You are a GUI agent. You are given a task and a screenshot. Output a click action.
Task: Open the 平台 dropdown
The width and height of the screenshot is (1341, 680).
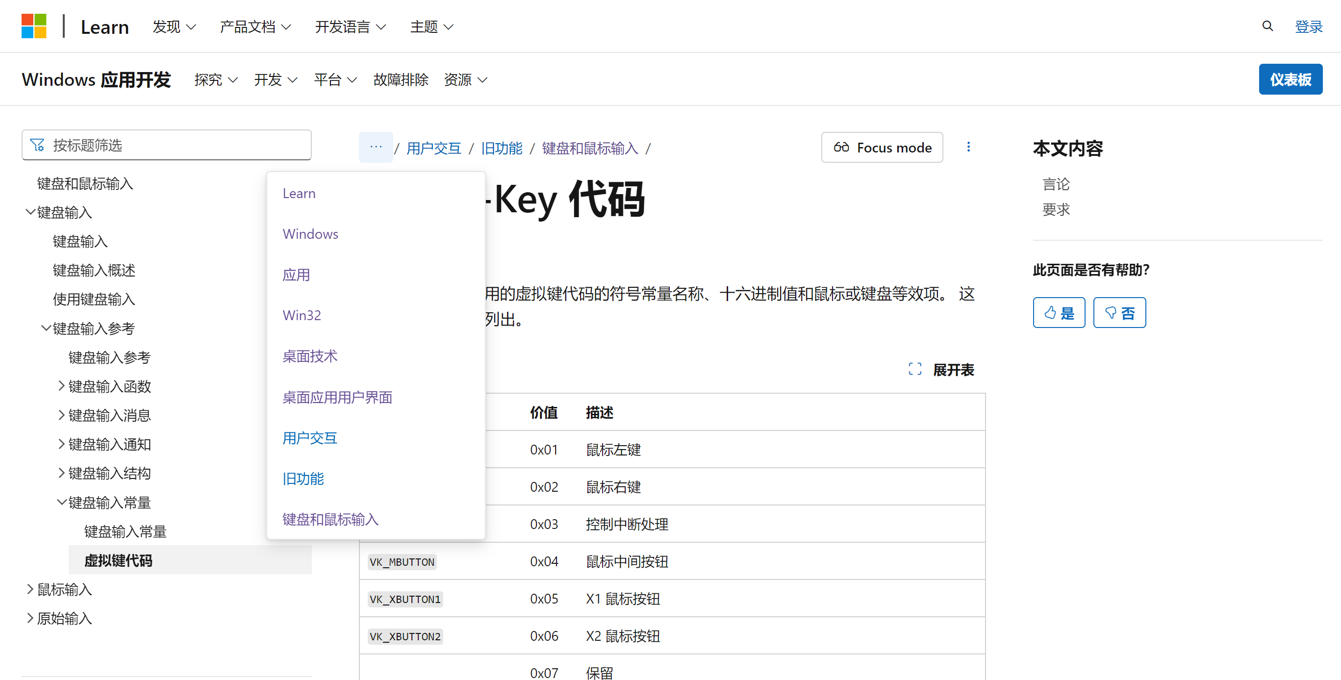pos(335,79)
